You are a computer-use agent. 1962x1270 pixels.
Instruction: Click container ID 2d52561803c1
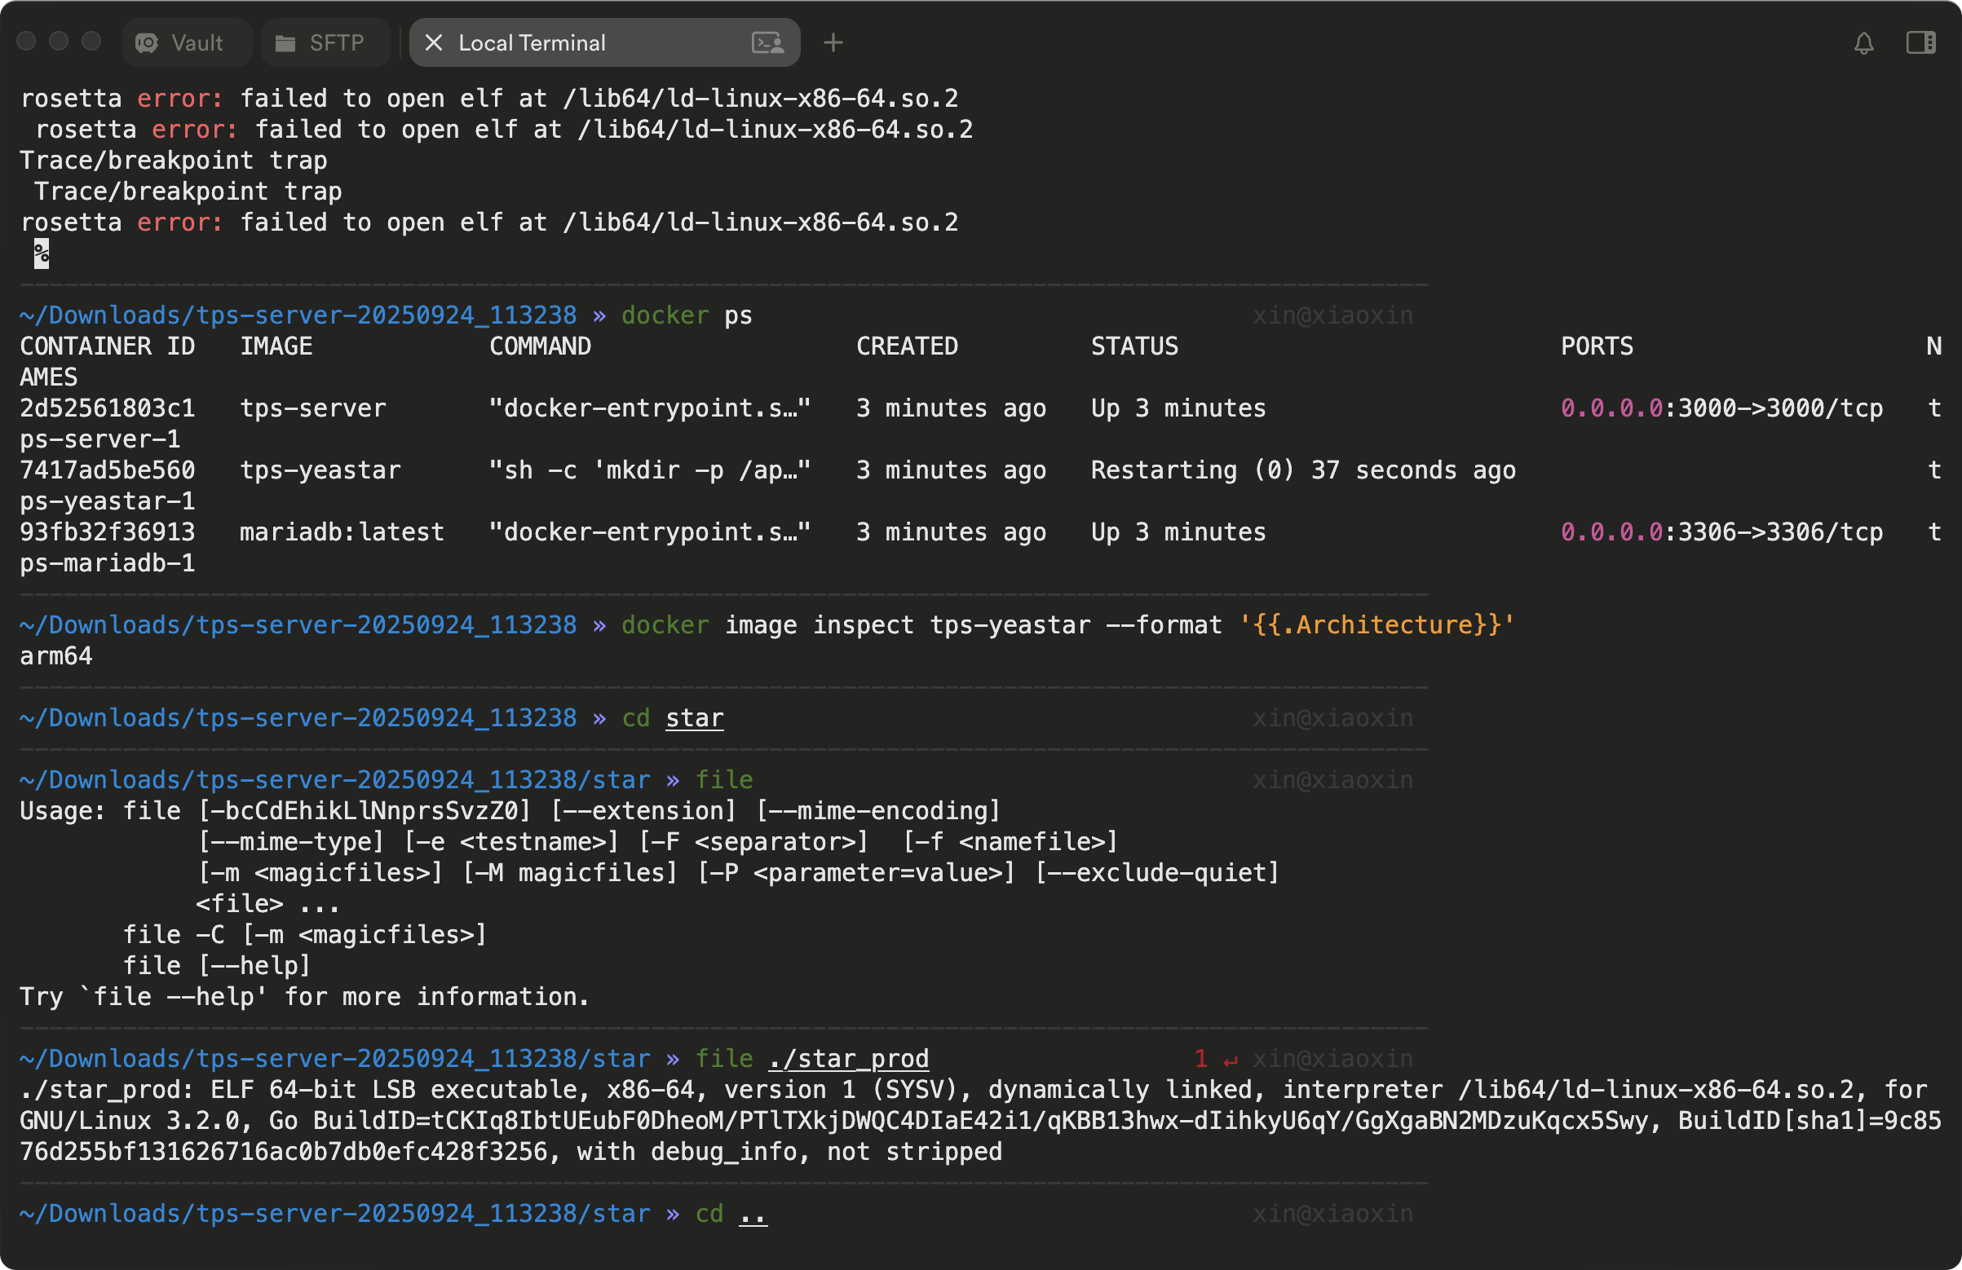107,408
